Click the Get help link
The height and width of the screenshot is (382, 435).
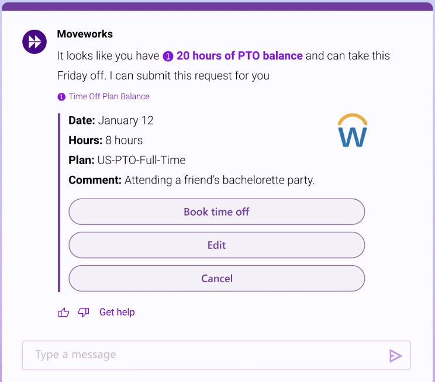(x=117, y=312)
